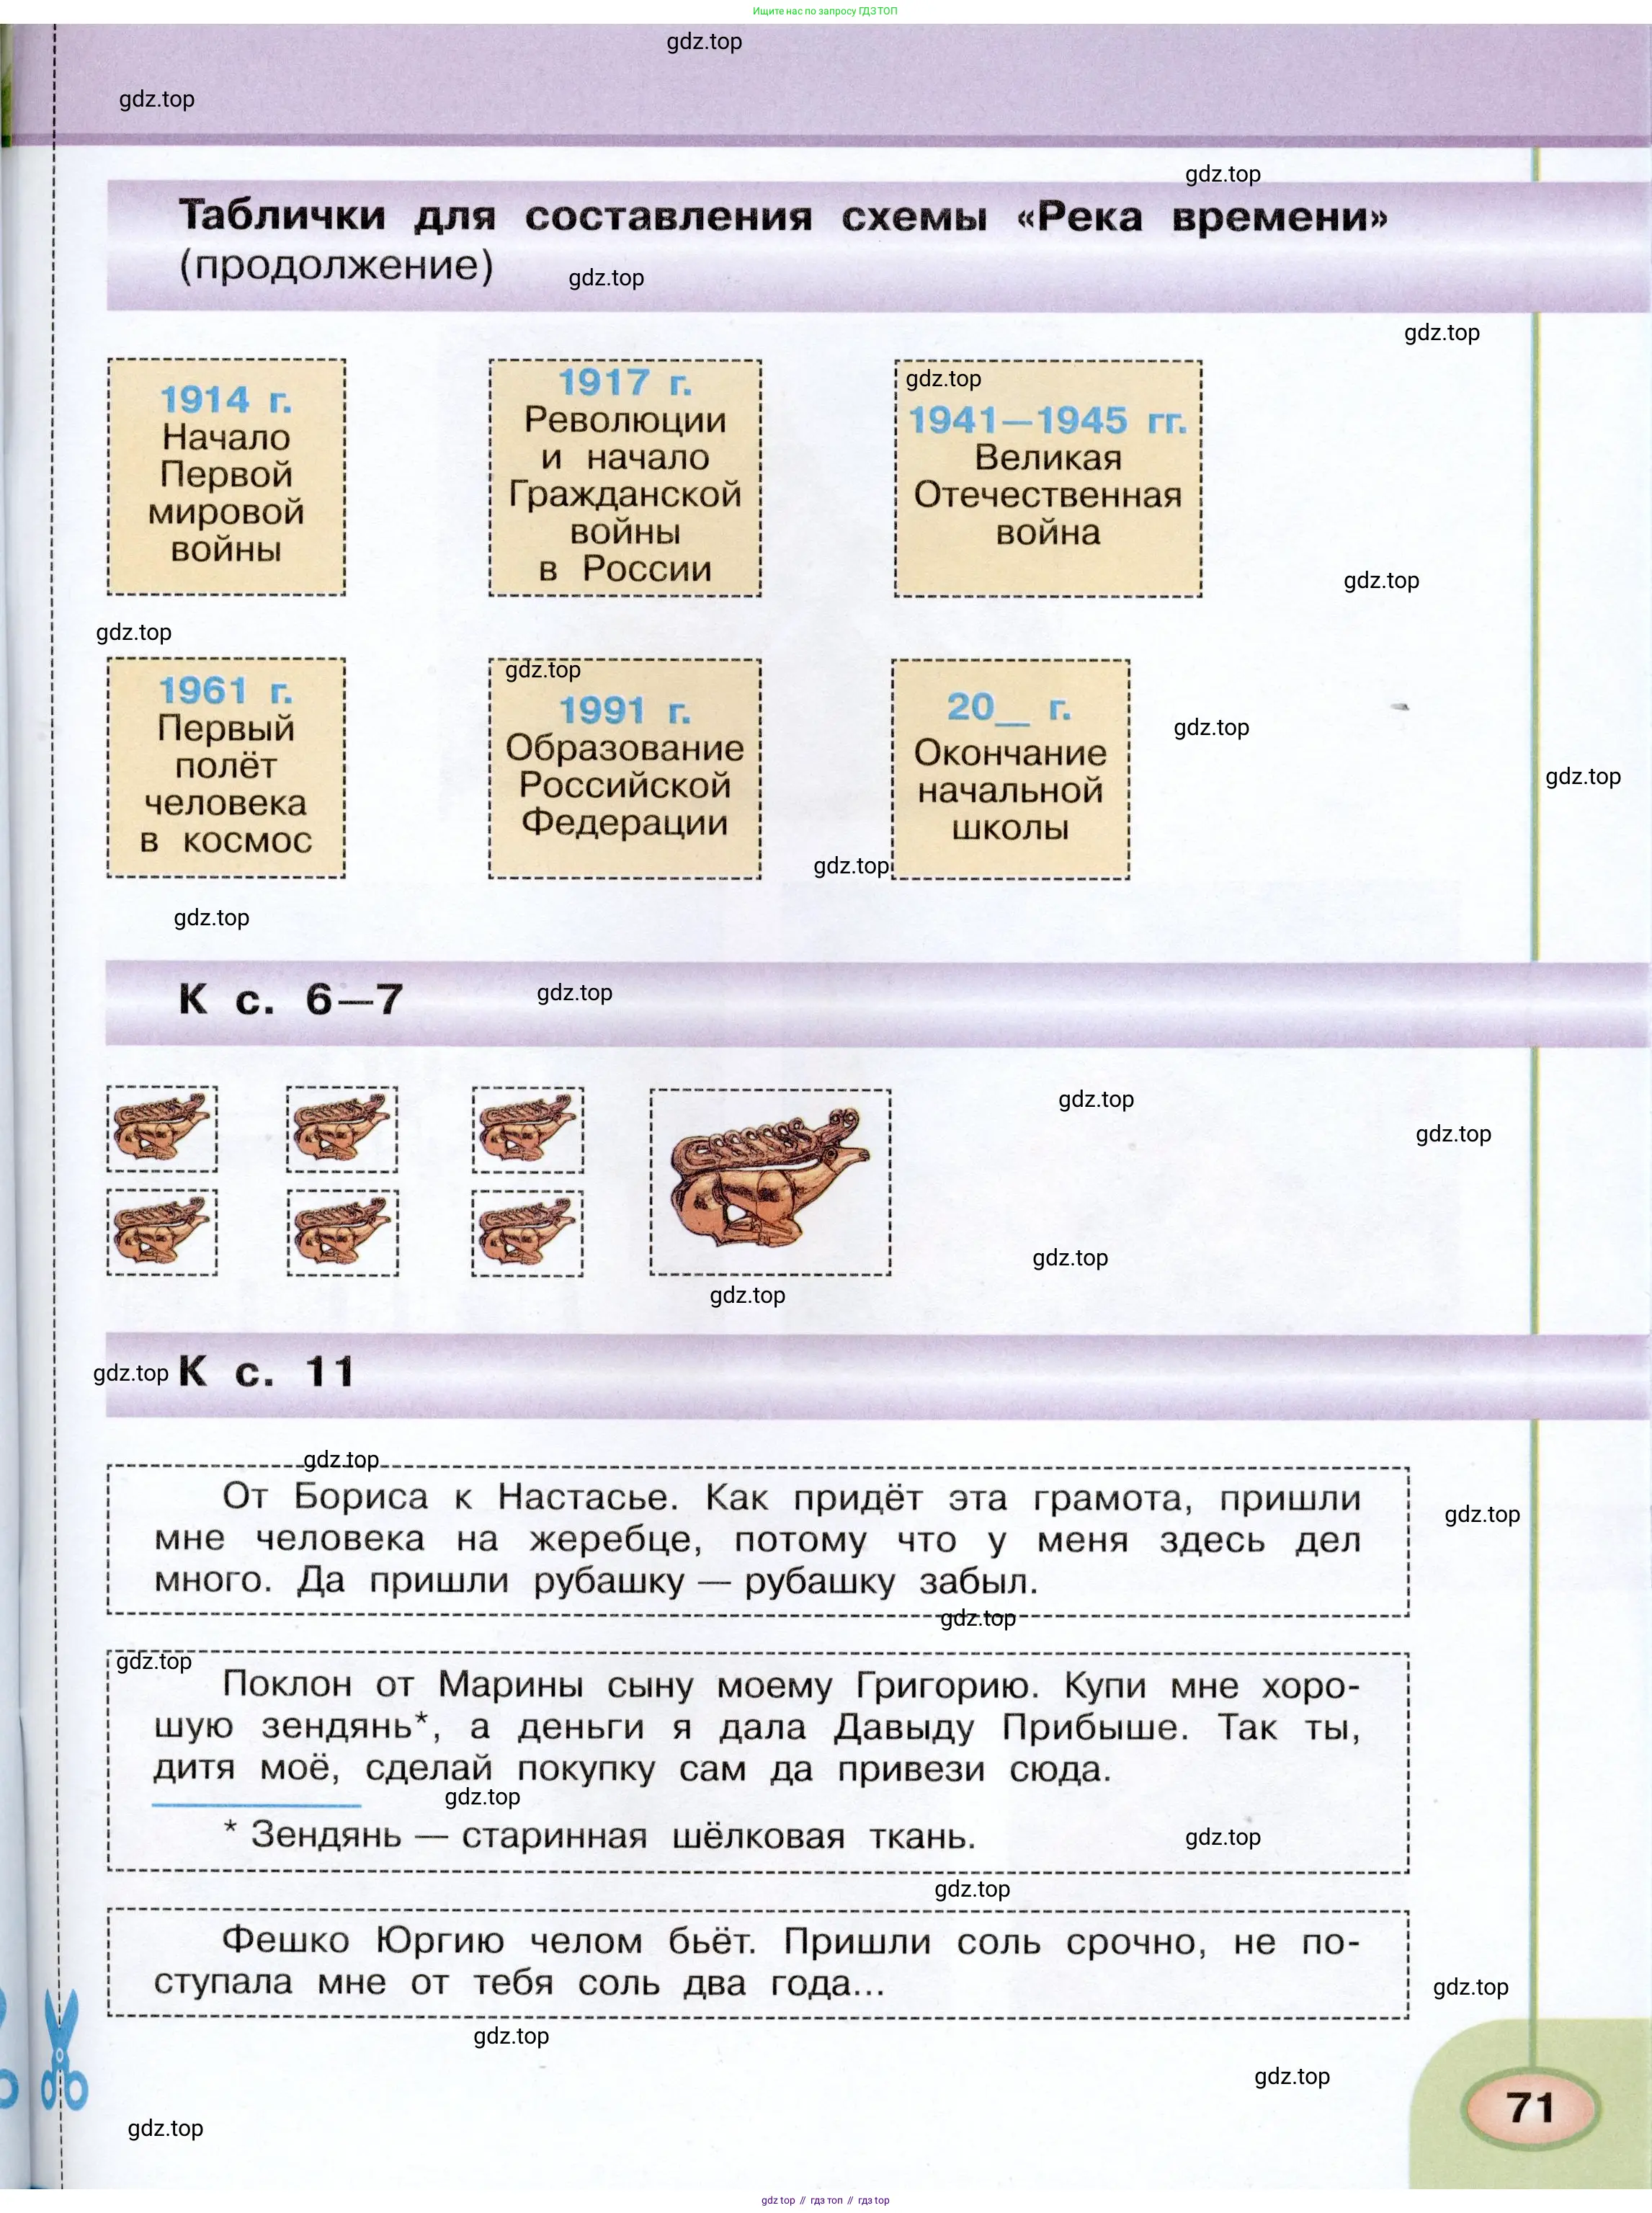
Task: Click the top-left small deer icon
Action: click(x=162, y=1129)
